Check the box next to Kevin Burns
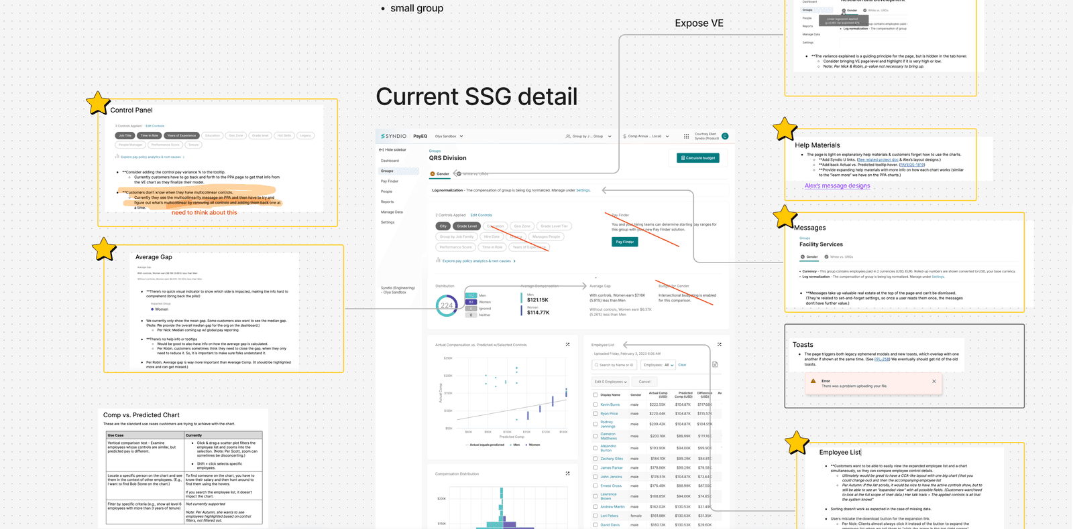The height and width of the screenshot is (529, 1073). point(596,404)
